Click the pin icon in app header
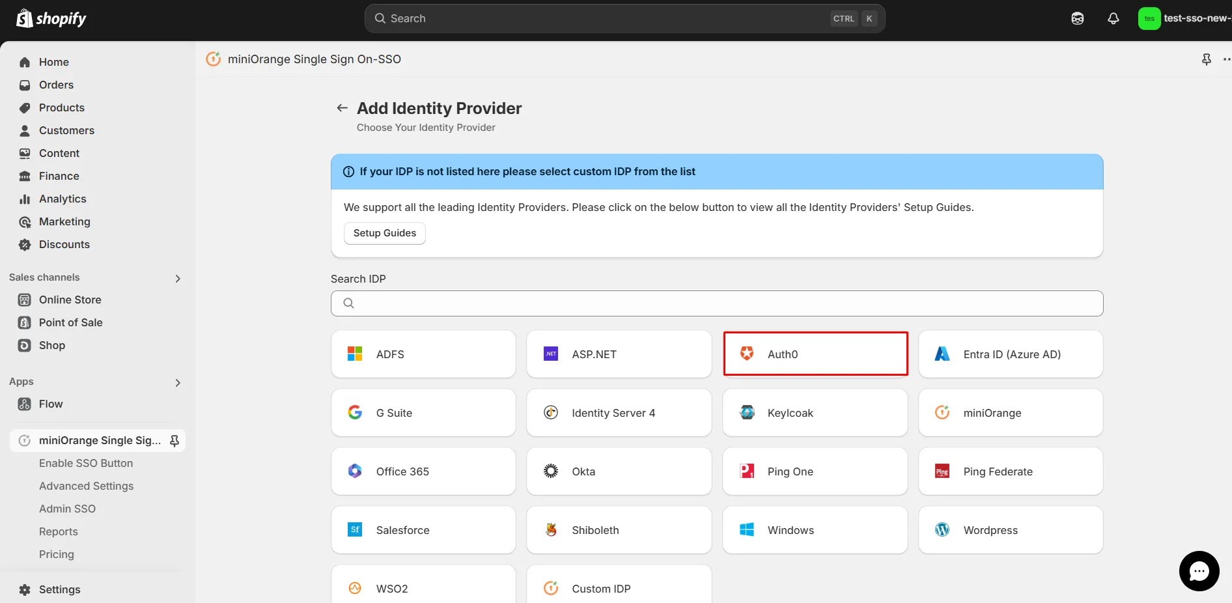The height and width of the screenshot is (603, 1232). click(1207, 59)
